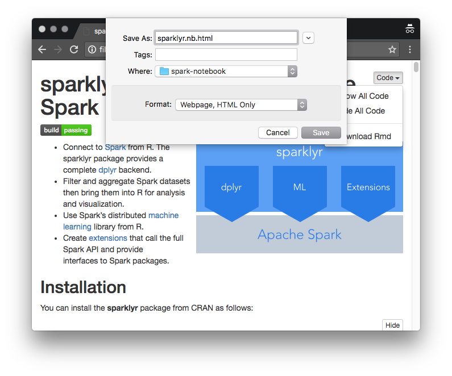This screenshot has height=376, width=452.
Task: Expand the save dialog with chevron button
Action: coord(308,38)
